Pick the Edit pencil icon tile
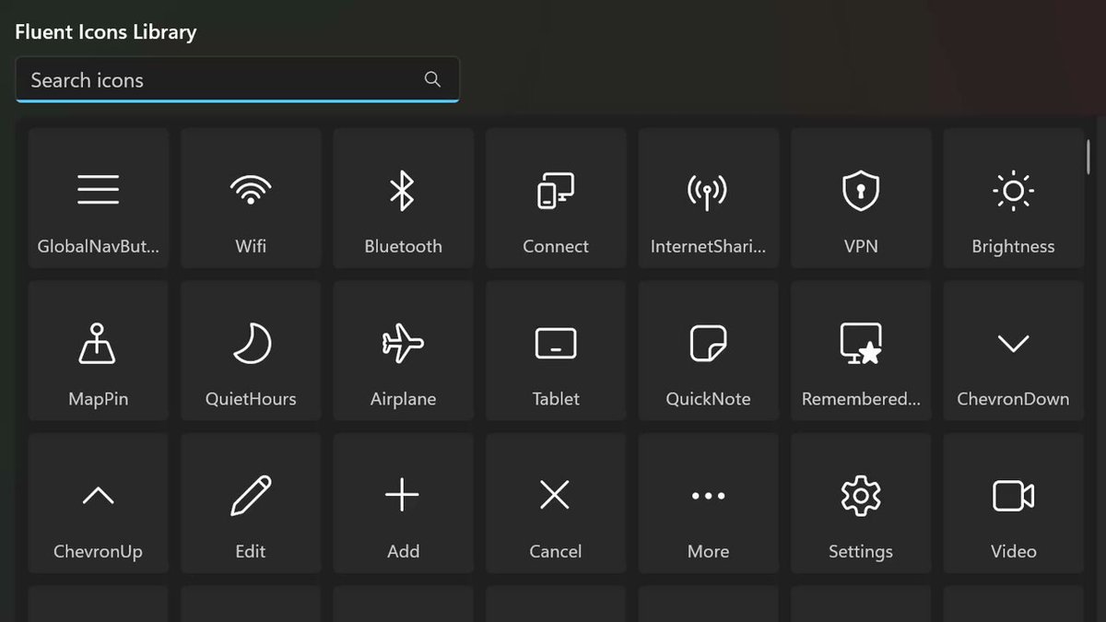 [x=251, y=503]
